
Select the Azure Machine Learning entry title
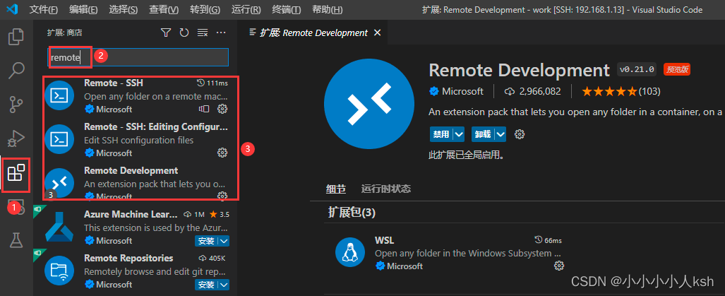[x=131, y=214]
